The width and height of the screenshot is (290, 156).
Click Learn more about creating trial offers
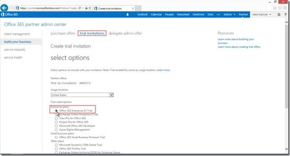(239, 47)
